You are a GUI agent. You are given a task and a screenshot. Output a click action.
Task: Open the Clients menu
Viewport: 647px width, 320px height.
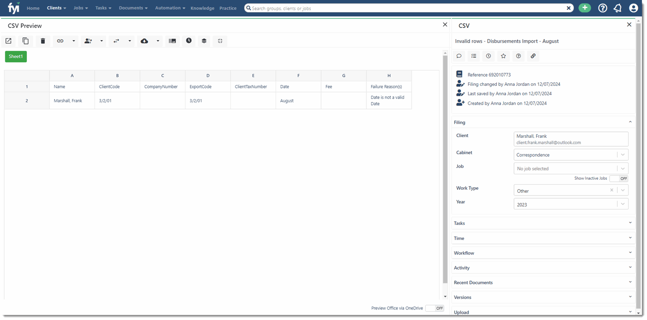(57, 8)
